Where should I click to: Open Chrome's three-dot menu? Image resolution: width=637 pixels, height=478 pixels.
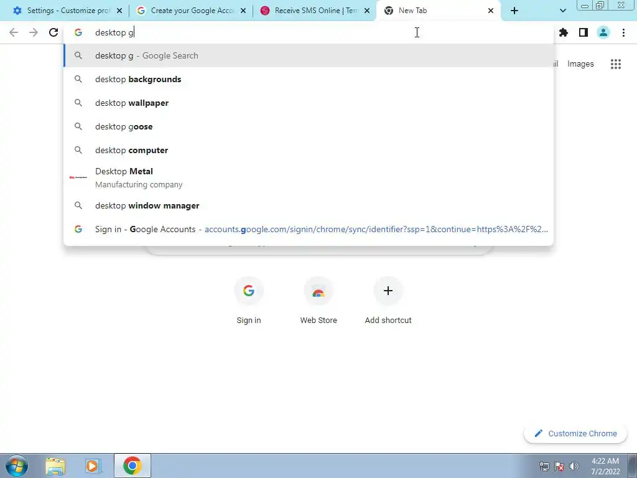point(623,32)
